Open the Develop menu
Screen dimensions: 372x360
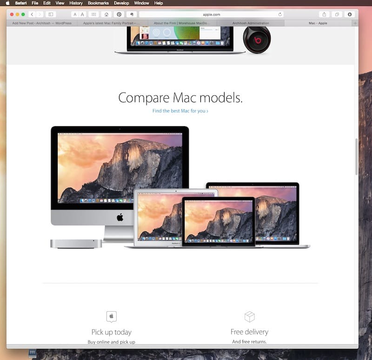click(x=121, y=3)
